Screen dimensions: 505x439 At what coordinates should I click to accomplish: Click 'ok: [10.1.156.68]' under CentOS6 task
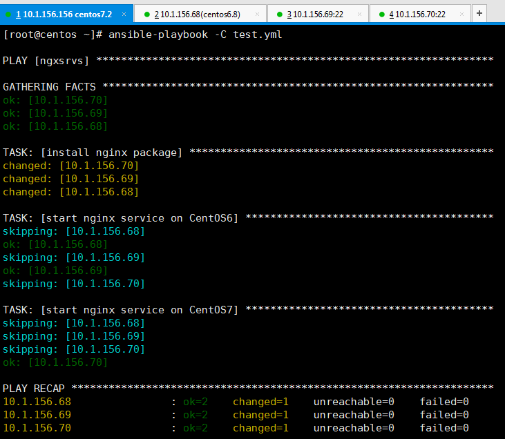(55, 244)
